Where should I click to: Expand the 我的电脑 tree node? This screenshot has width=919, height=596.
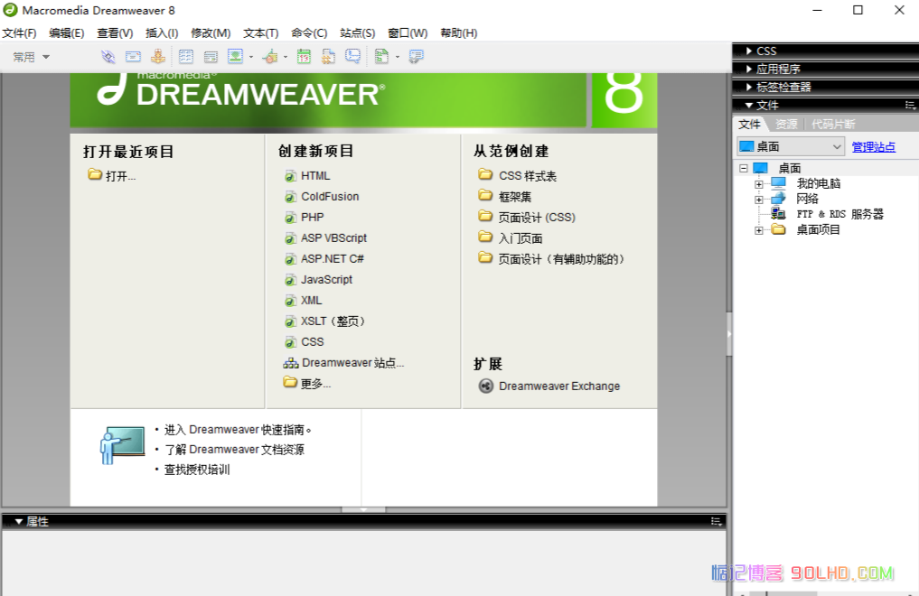pyautogui.click(x=759, y=184)
